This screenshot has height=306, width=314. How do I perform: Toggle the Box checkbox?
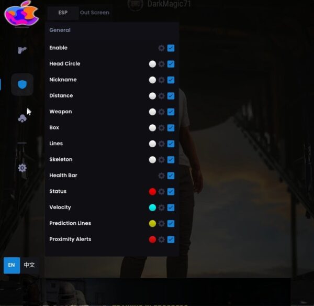tap(171, 128)
